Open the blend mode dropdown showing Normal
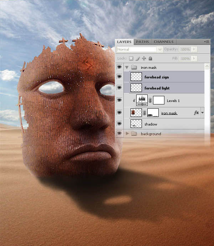The width and height of the screenshot is (214, 246). click(x=139, y=50)
